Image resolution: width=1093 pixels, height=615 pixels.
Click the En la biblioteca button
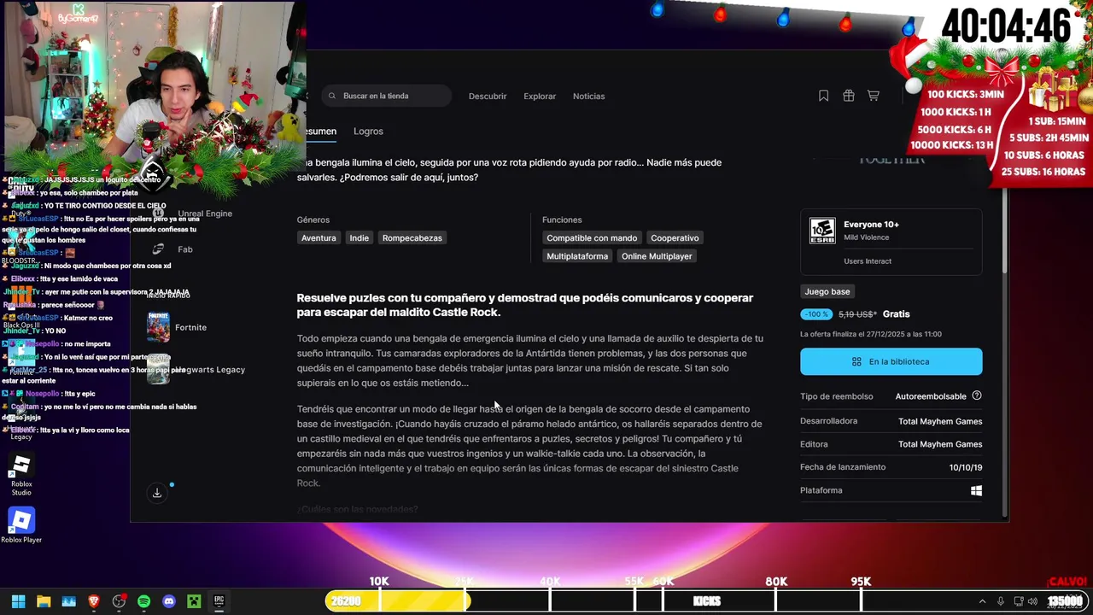point(891,361)
